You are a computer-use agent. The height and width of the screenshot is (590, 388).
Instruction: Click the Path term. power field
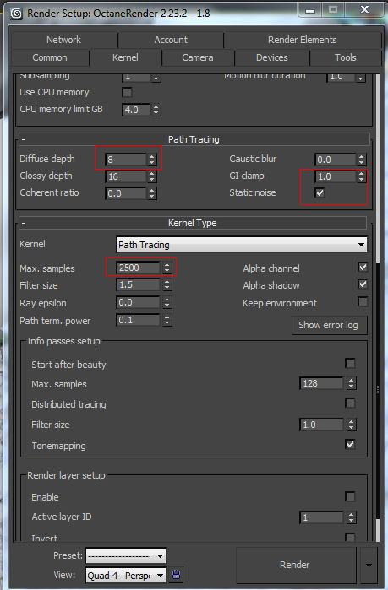coord(139,320)
